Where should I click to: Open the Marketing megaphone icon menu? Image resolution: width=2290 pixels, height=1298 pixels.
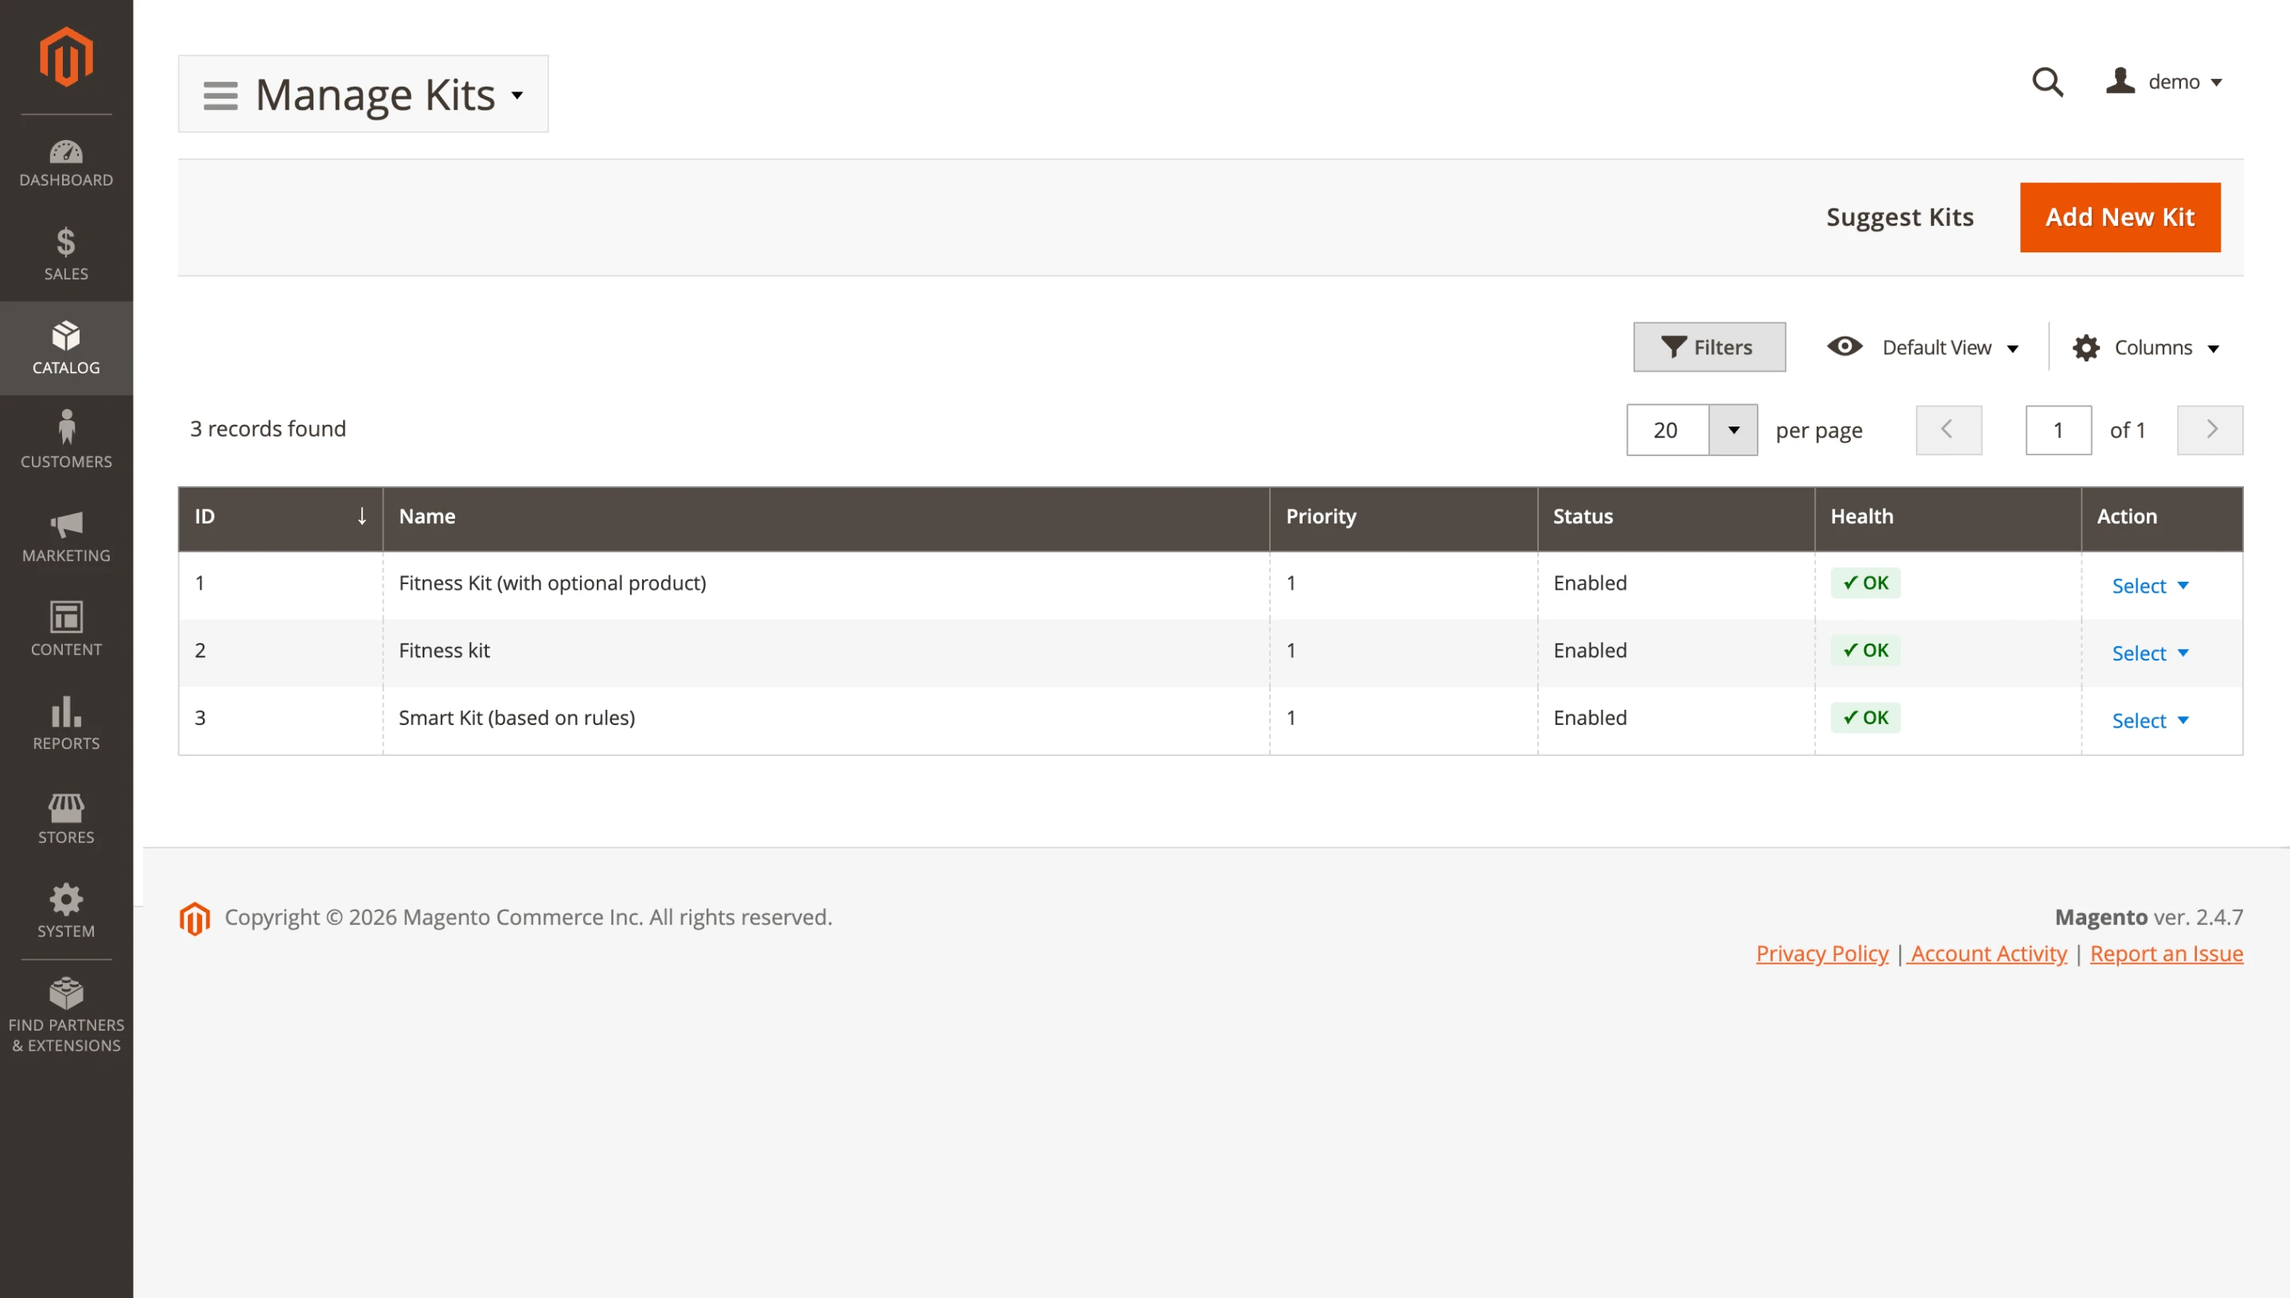point(66,536)
